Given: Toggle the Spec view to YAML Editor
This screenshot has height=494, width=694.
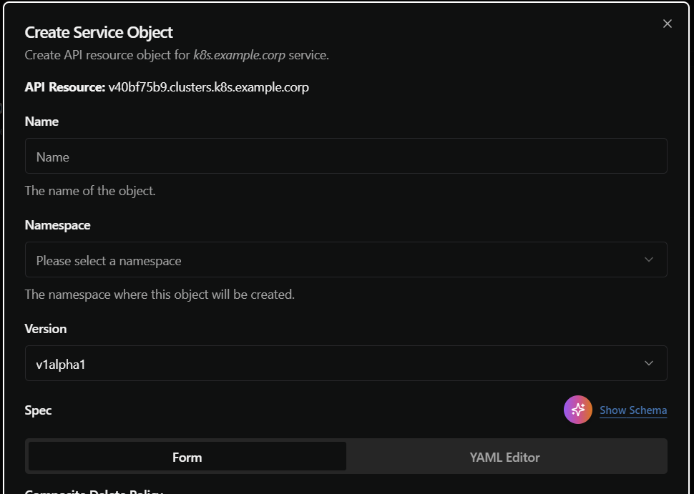Looking at the screenshot, I should [x=504, y=456].
